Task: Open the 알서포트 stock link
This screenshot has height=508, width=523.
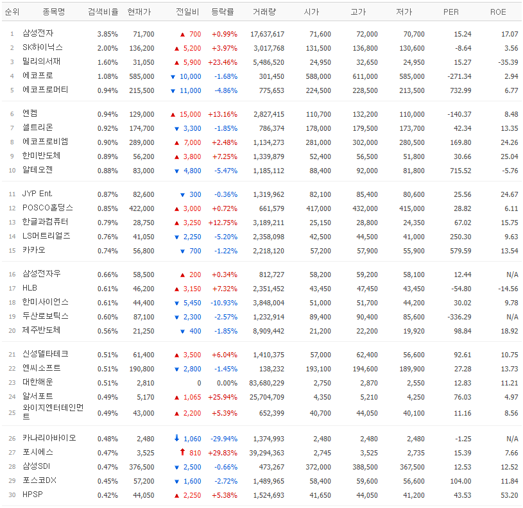Action: [x=38, y=396]
